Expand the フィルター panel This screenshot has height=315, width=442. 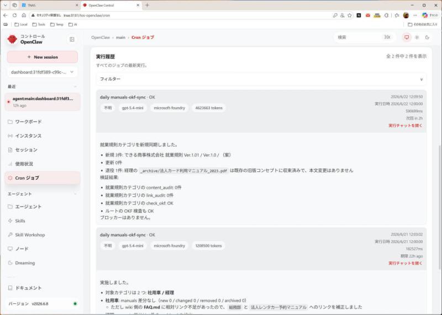pyautogui.click(x=261, y=79)
